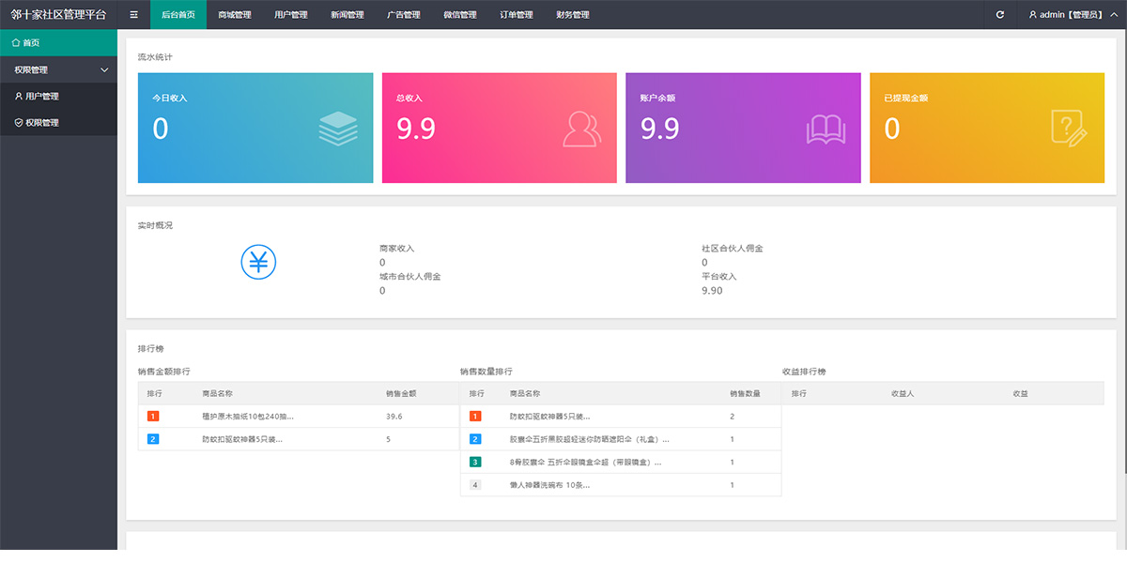
Task: Switch to the 商城管理 menu
Action: point(235,14)
